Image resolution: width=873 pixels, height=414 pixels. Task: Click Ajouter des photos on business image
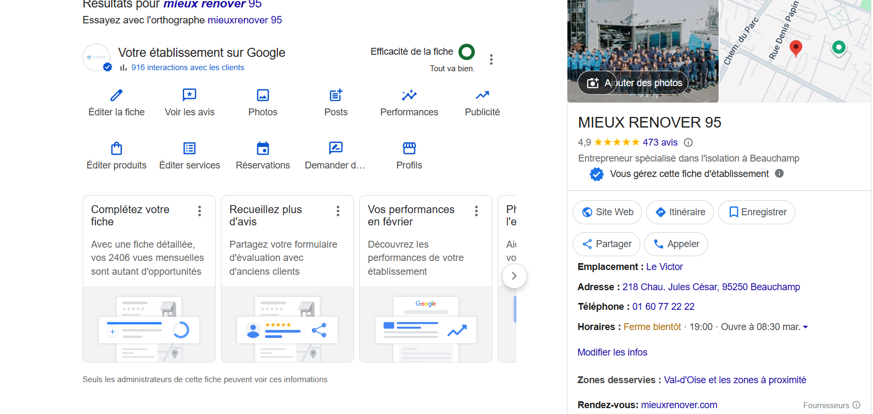click(635, 83)
